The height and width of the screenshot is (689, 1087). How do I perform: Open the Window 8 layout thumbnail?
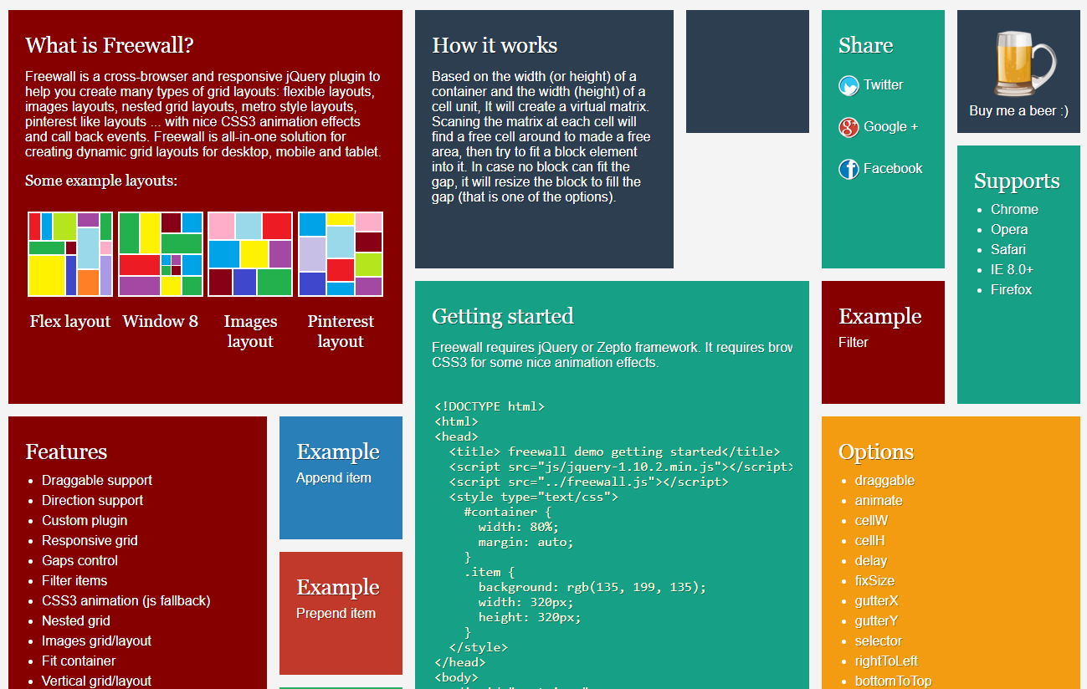[161, 254]
